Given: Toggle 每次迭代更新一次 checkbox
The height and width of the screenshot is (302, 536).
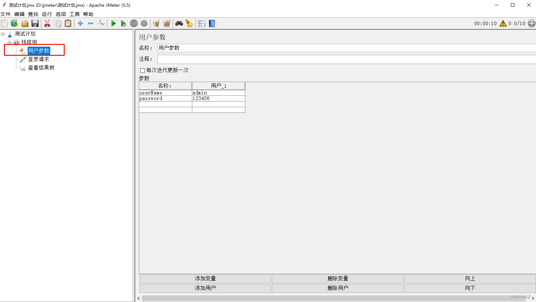Looking at the screenshot, I should pos(142,70).
